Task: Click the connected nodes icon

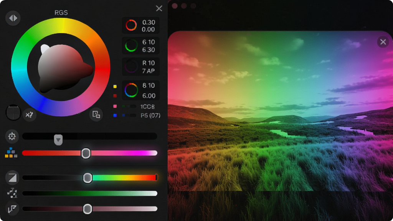Action: (12, 193)
